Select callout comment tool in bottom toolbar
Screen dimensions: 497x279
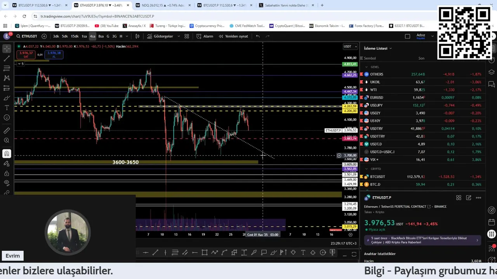click(x=264, y=253)
